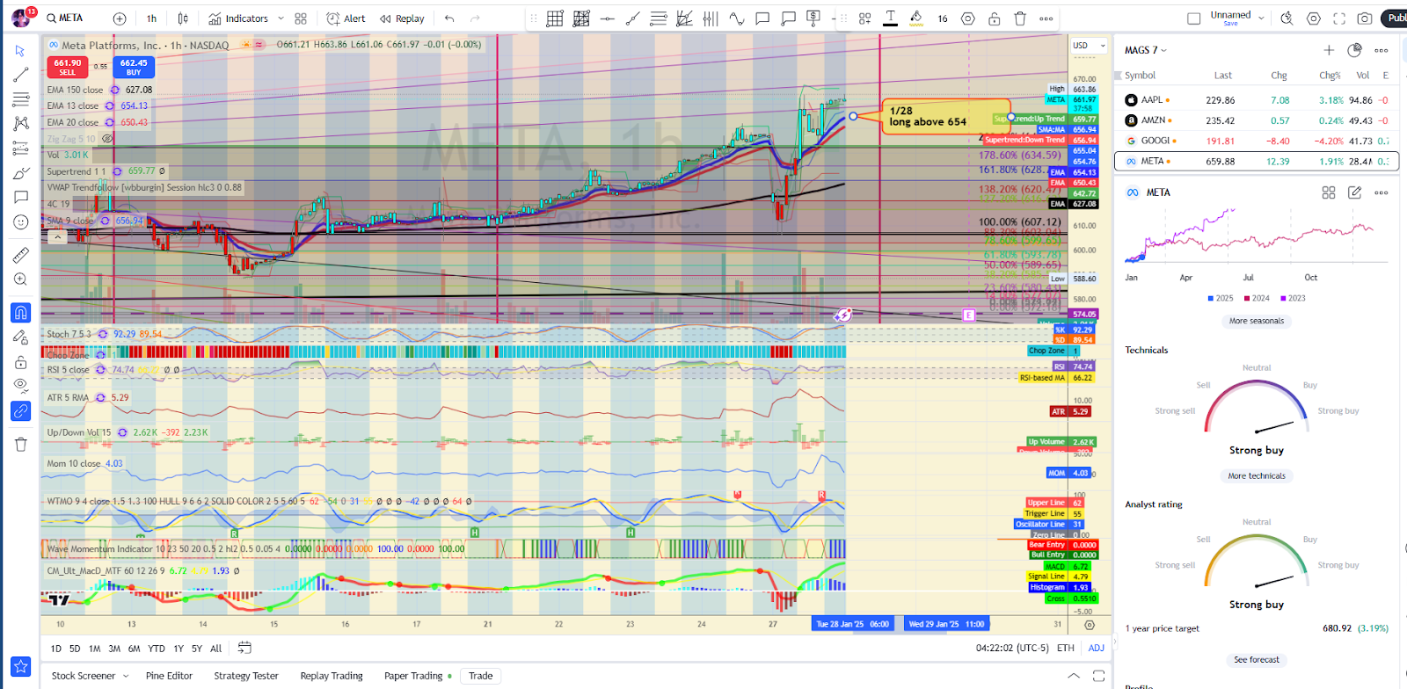The height and width of the screenshot is (689, 1407).
Task: Toggle hide all drawings eye icon
Action: [21, 385]
